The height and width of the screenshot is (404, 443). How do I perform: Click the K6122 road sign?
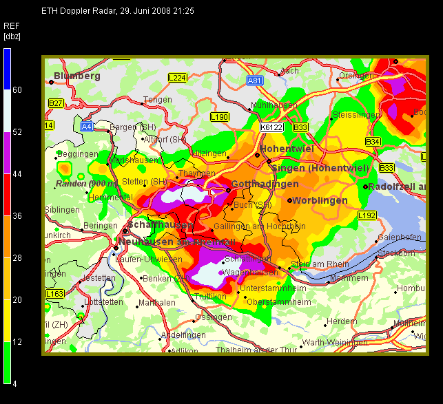[x=271, y=127]
